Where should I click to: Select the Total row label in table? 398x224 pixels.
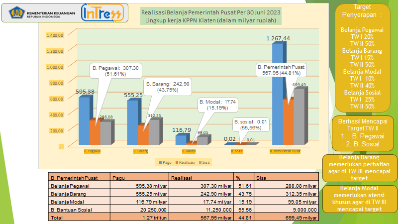coord(56,217)
